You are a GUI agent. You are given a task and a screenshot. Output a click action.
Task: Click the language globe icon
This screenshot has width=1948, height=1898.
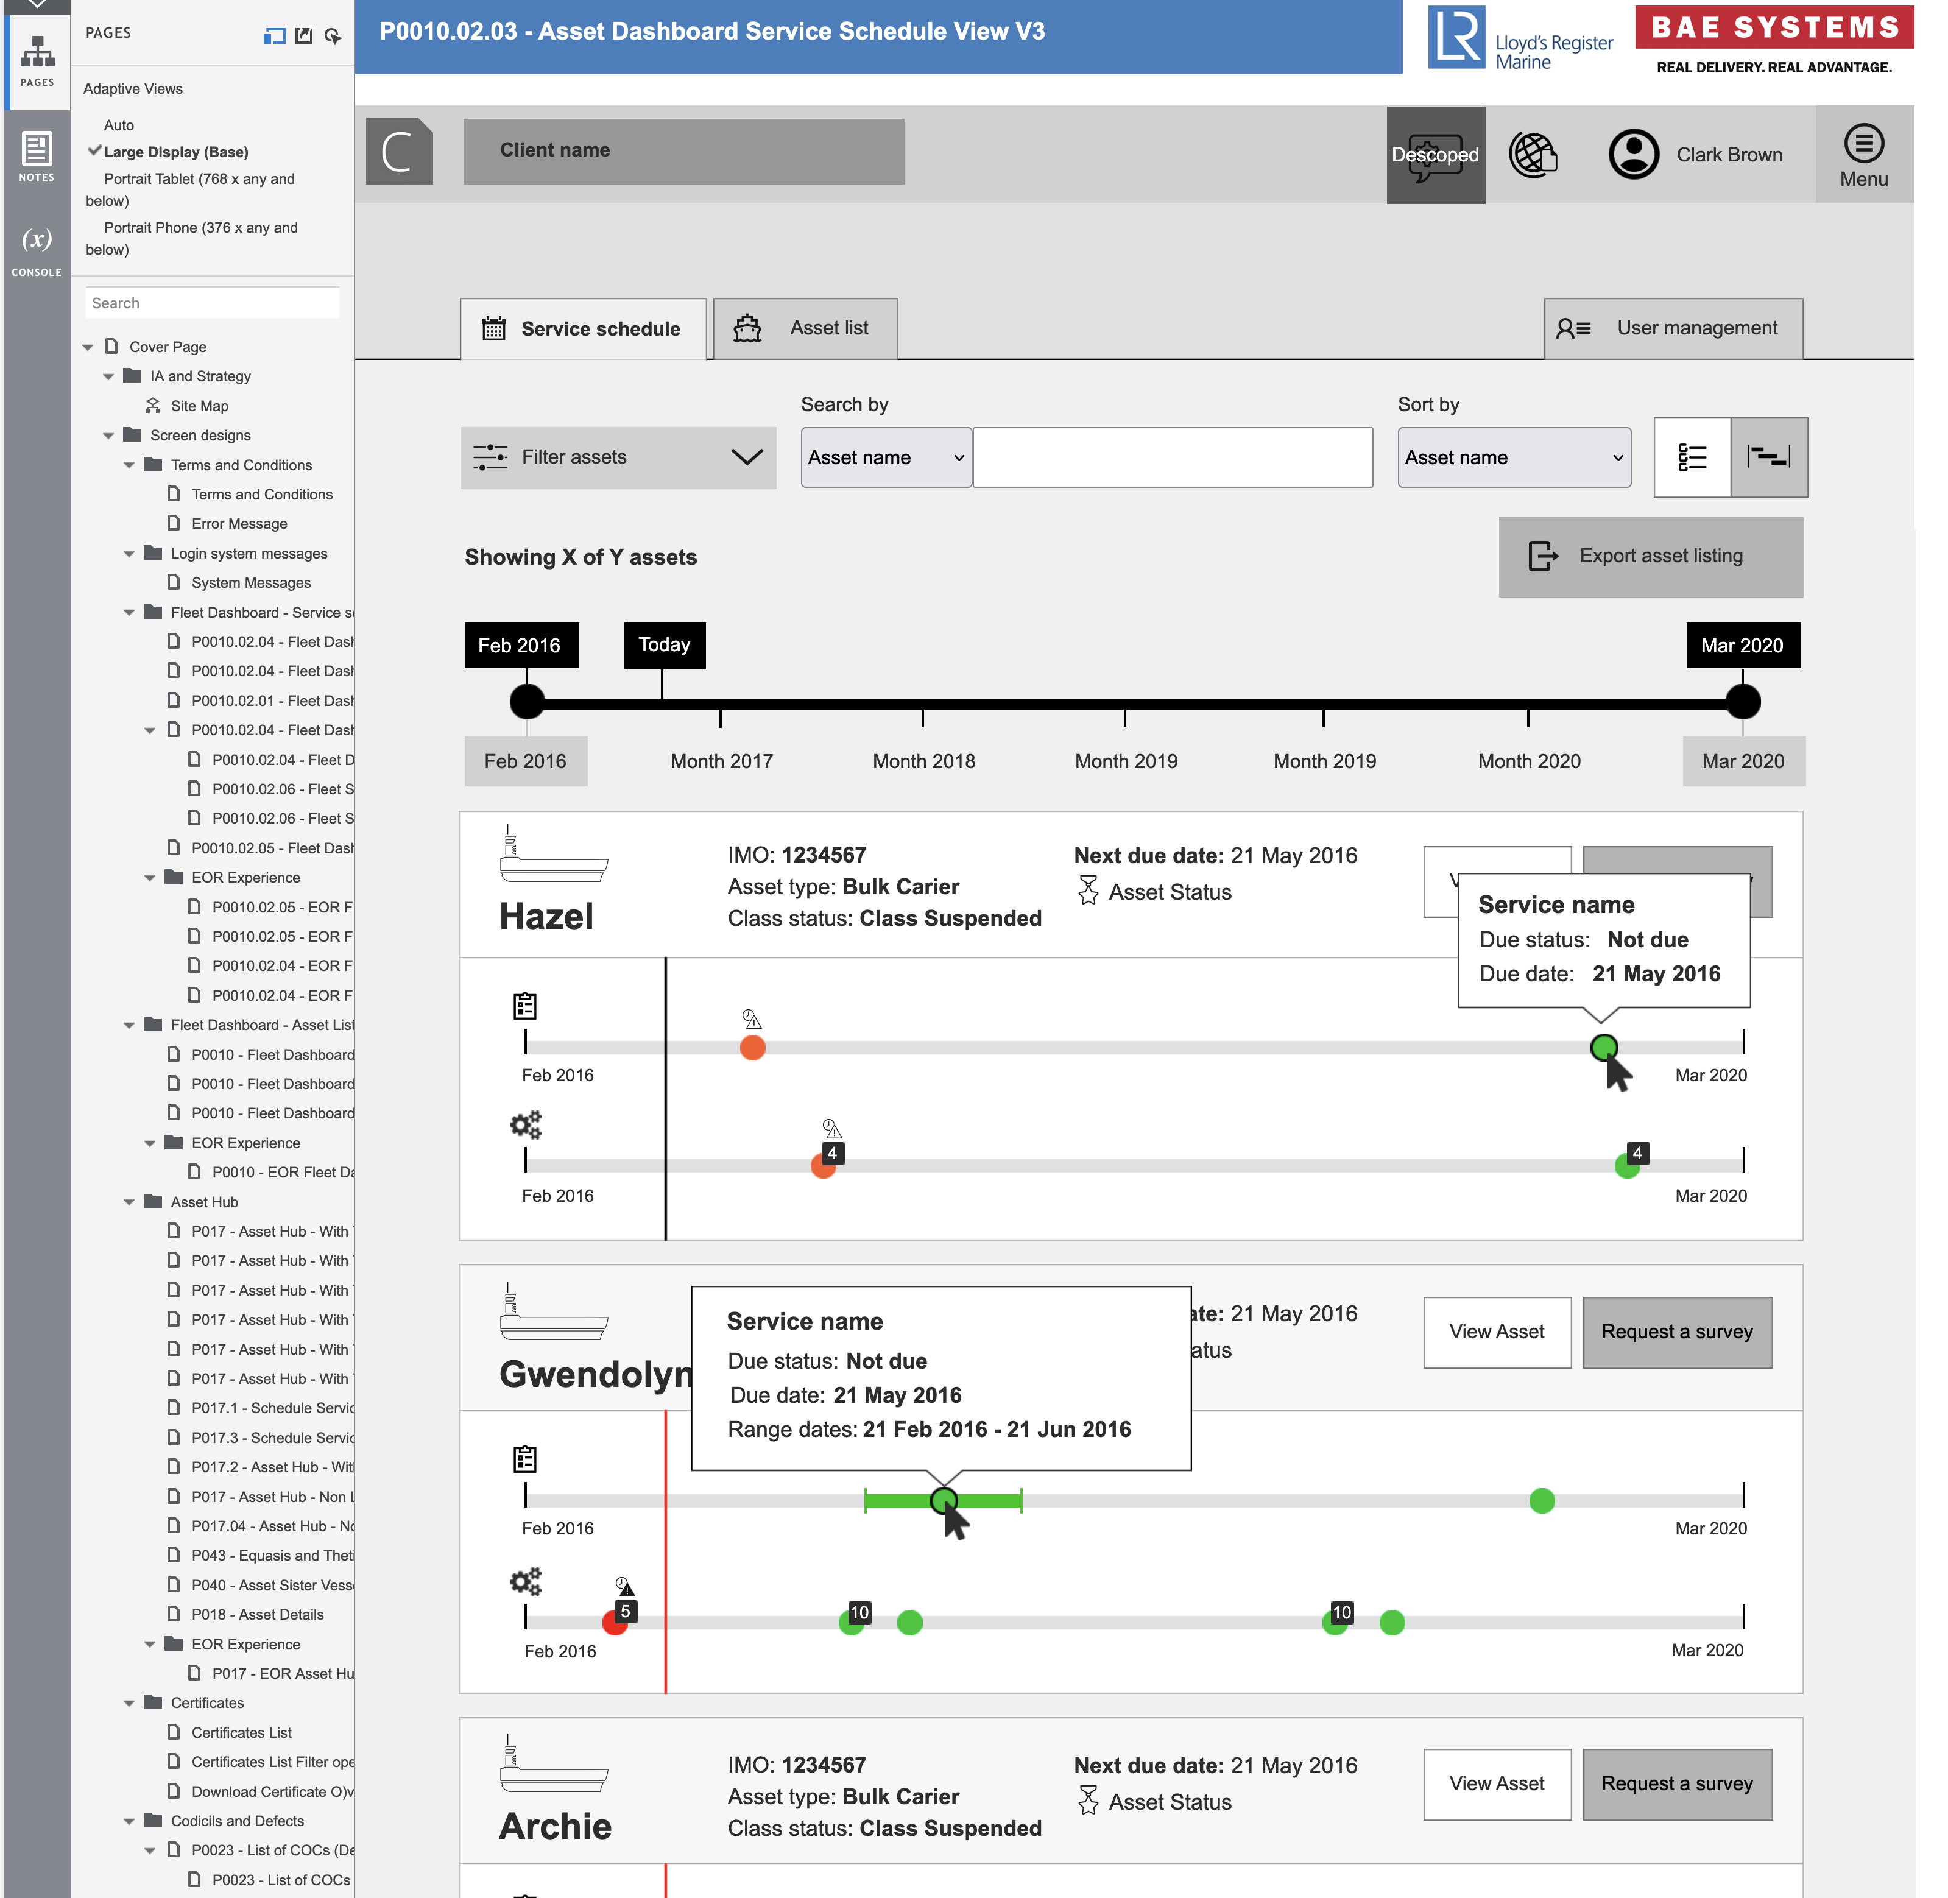(x=1533, y=155)
